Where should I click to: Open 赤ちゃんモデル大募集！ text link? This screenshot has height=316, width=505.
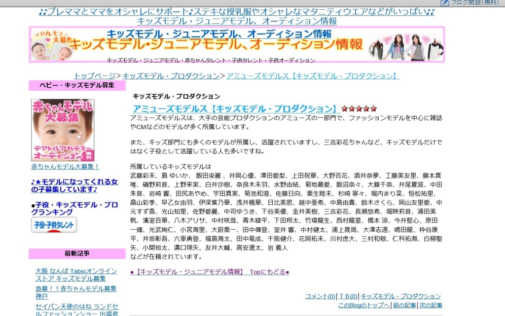(65, 167)
